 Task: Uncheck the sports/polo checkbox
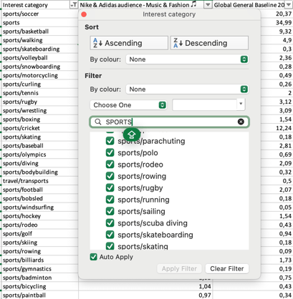(110, 152)
